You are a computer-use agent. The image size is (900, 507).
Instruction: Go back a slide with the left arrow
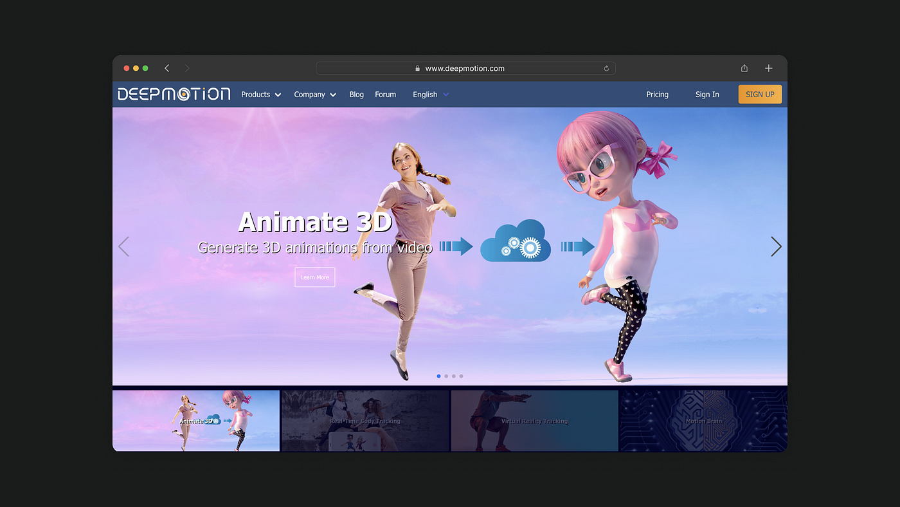click(x=123, y=246)
